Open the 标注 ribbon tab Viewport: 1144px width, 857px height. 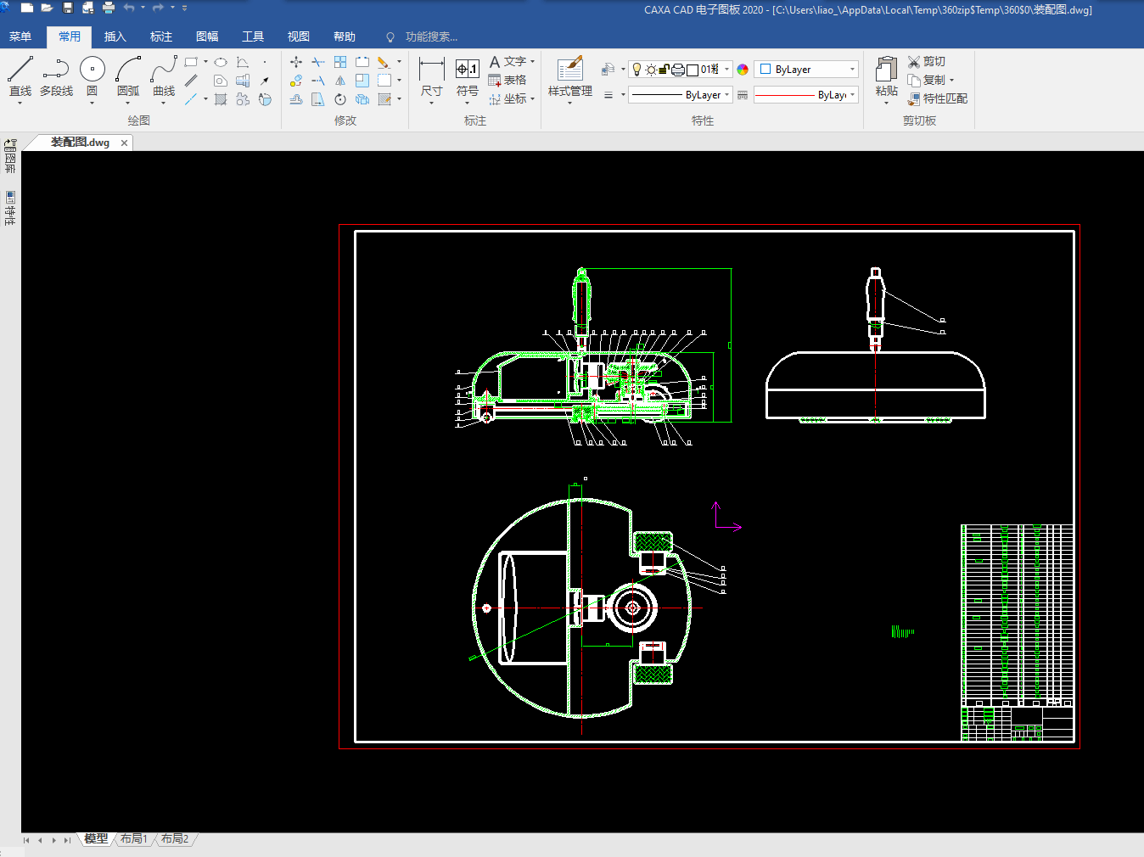tap(160, 36)
